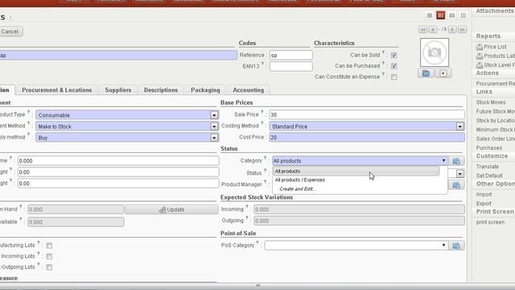Open Procurement & Locations tab
Image resolution: width=515 pixels, height=290 pixels.
click(x=57, y=89)
